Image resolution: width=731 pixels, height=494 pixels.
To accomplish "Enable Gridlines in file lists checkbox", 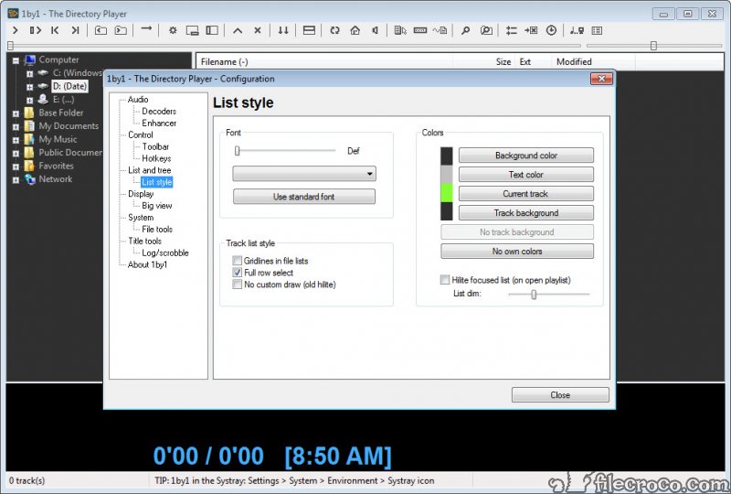I will pos(238,261).
